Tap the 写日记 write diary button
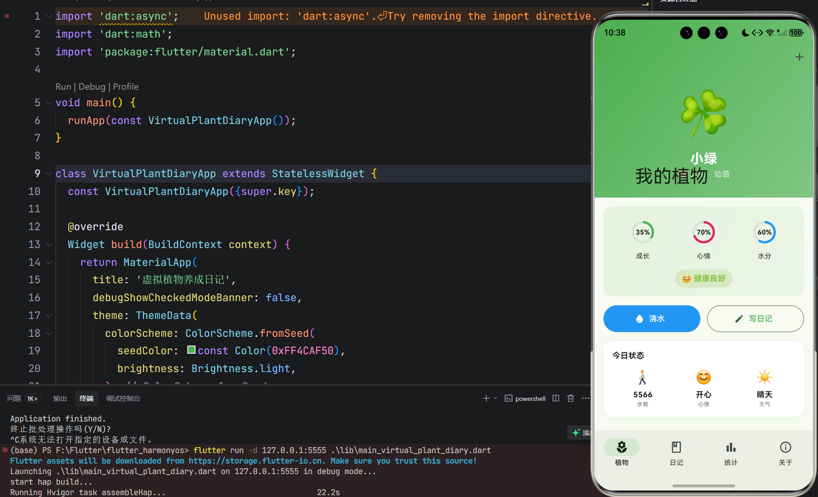 point(755,319)
